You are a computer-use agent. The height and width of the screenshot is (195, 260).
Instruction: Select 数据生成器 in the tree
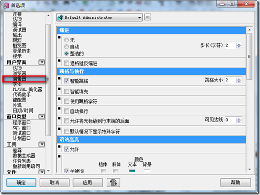click(x=24, y=155)
